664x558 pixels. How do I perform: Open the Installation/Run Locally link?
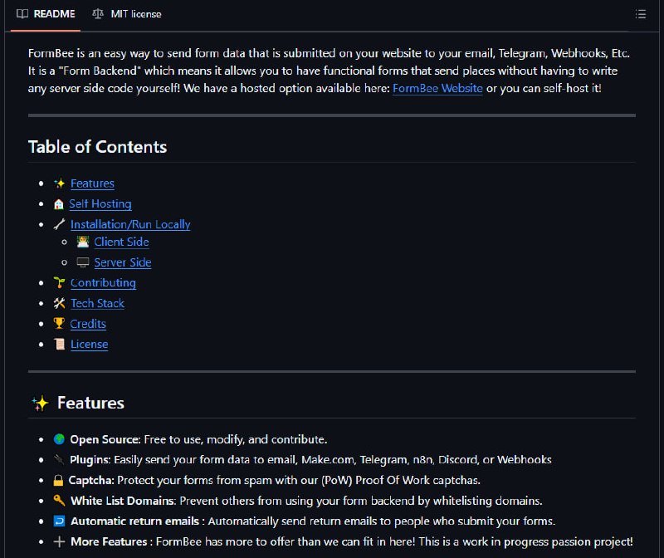pos(130,224)
